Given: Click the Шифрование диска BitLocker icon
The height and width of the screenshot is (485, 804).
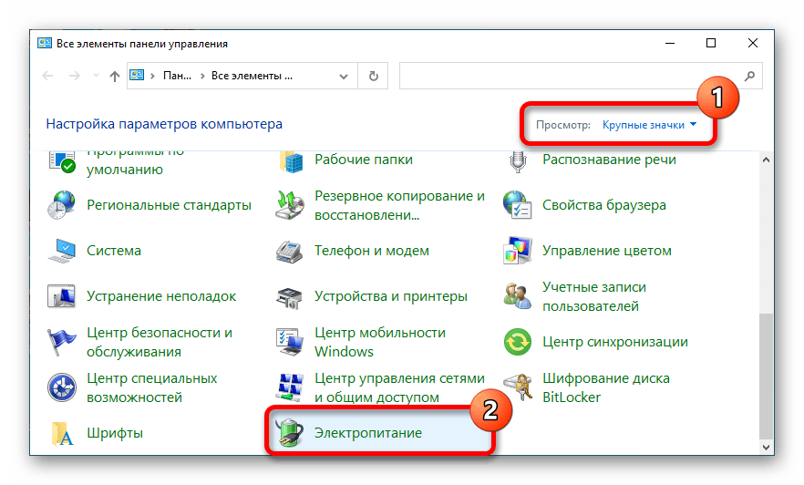Looking at the screenshot, I should coord(517,387).
